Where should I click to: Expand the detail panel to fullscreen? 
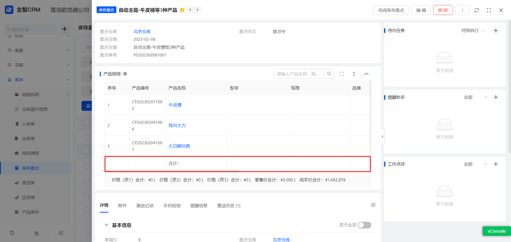(x=489, y=10)
